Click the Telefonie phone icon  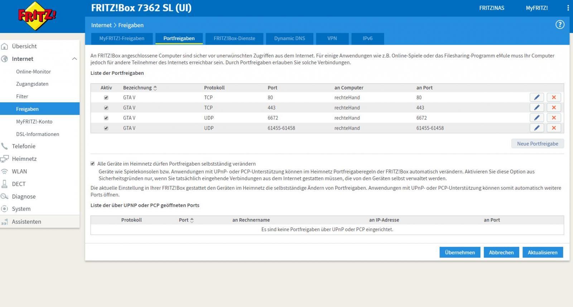tap(5, 146)
